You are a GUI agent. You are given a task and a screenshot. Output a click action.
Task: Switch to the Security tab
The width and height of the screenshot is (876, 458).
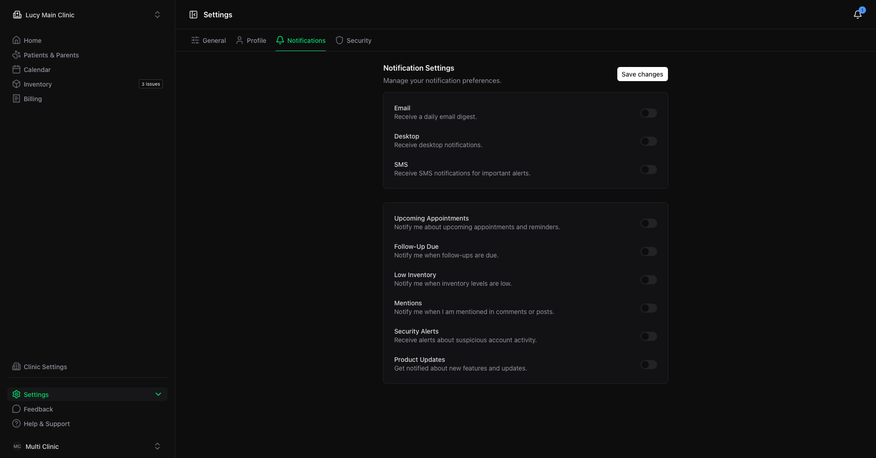coord(354,40)
